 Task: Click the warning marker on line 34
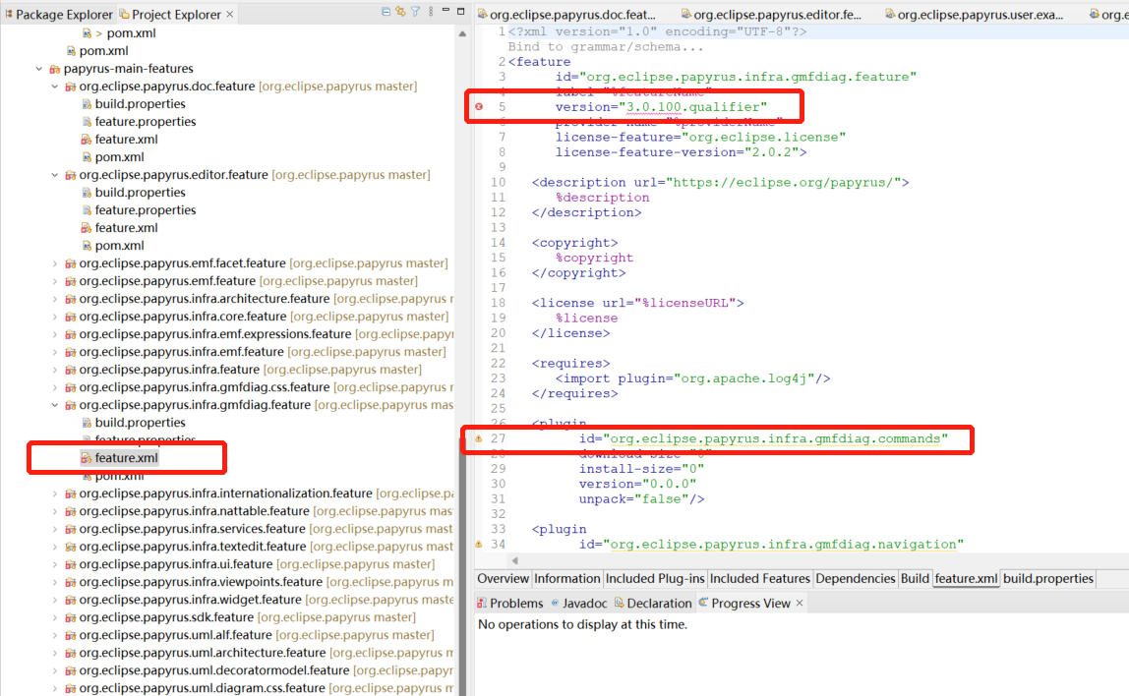pos(478,545)
